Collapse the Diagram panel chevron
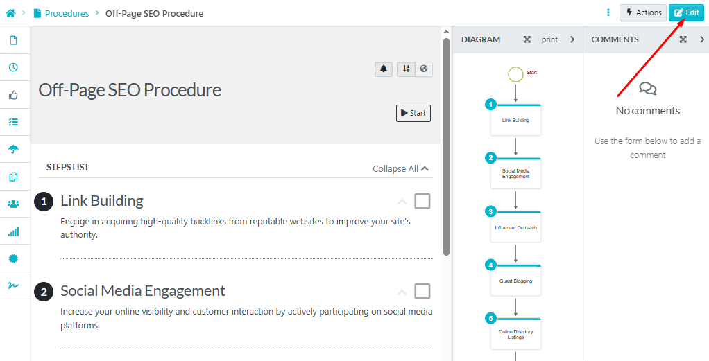 [572, 39]
